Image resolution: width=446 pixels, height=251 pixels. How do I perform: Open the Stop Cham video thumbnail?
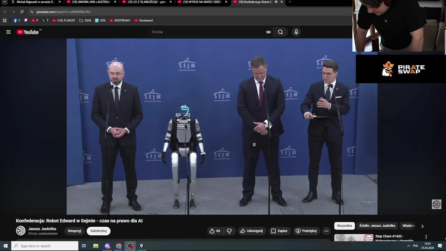pos(354,238)
